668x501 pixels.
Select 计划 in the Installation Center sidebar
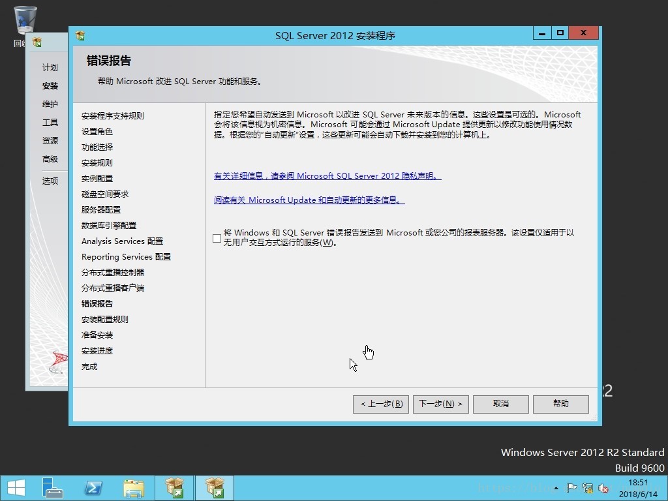[x=50, y=67]
